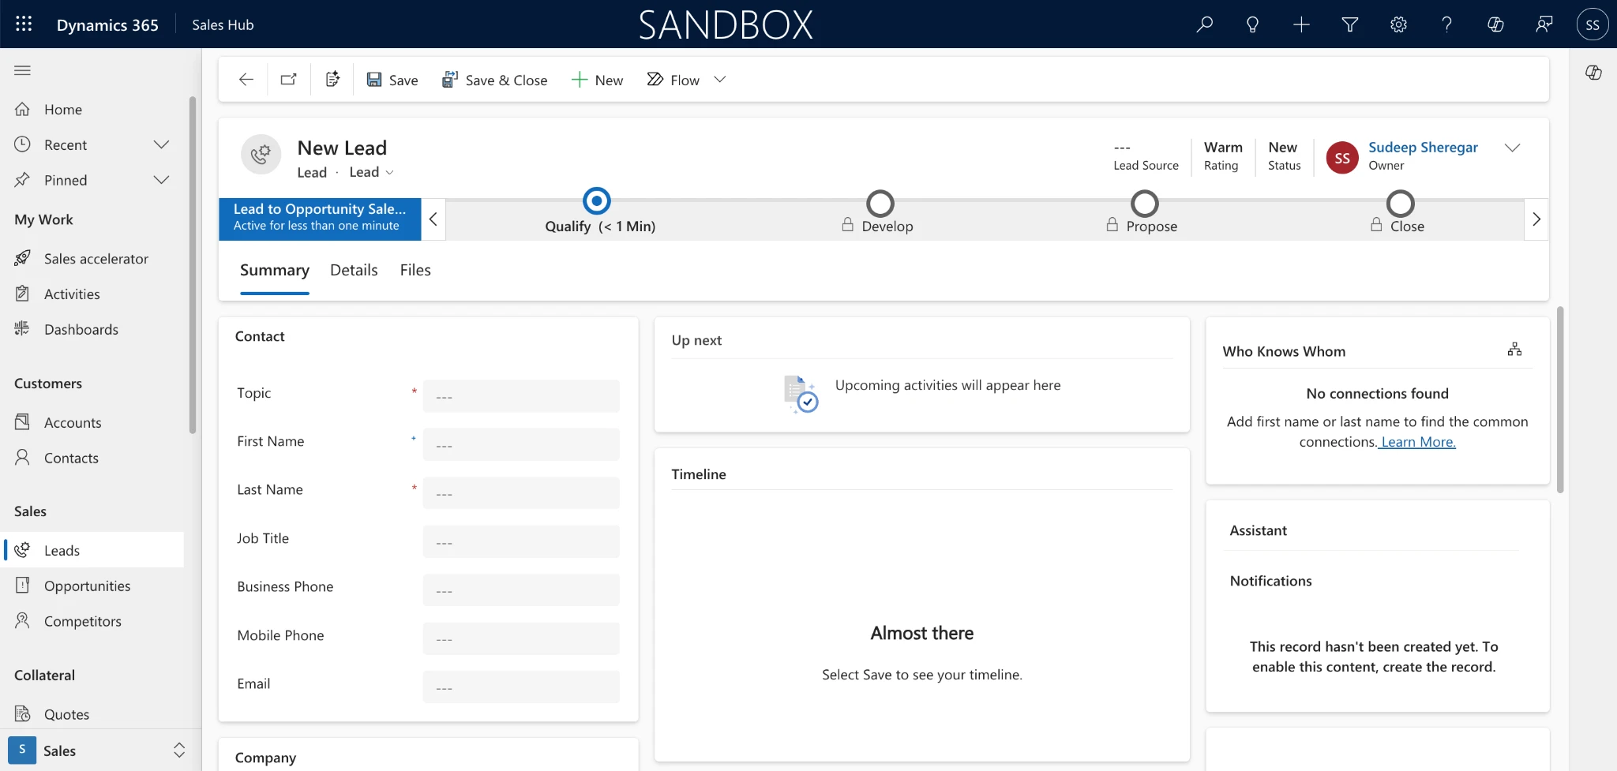
Task: Click the Help question mark icon
Action: click(1446, 24)
